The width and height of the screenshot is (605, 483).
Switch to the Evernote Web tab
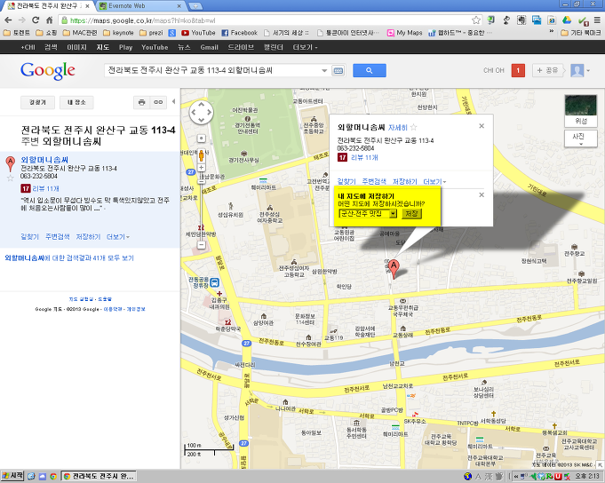point(139,6)
